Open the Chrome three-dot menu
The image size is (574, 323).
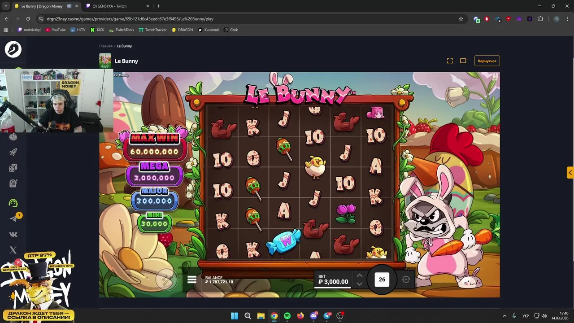568,19
